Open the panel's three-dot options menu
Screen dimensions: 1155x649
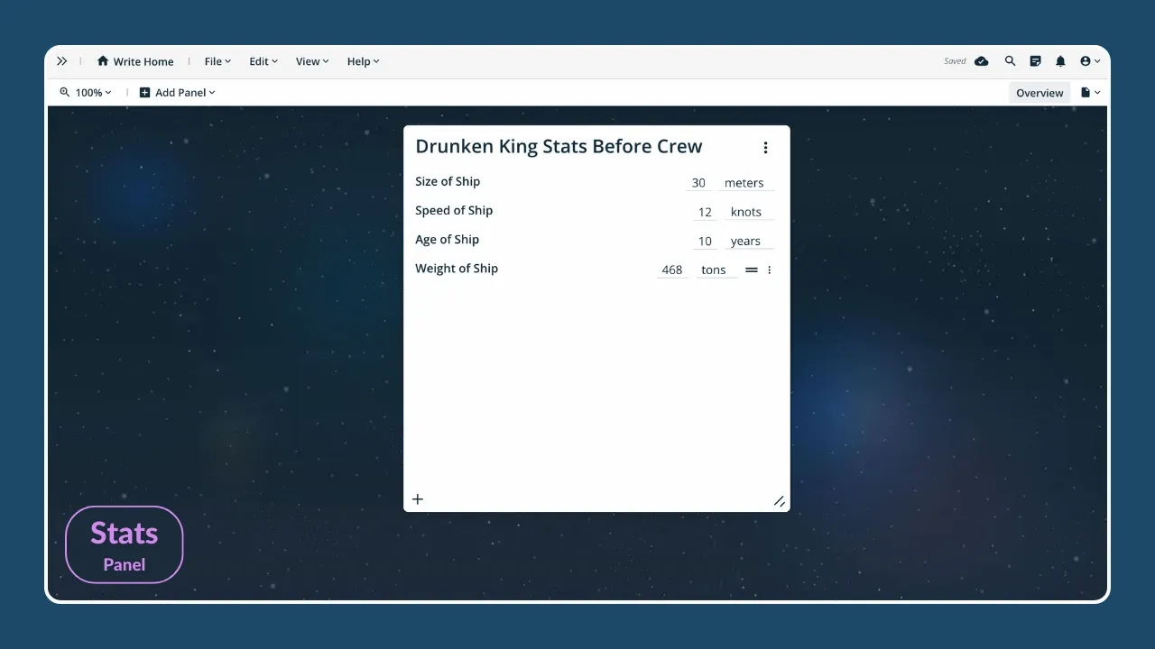[x=765, y=148]
